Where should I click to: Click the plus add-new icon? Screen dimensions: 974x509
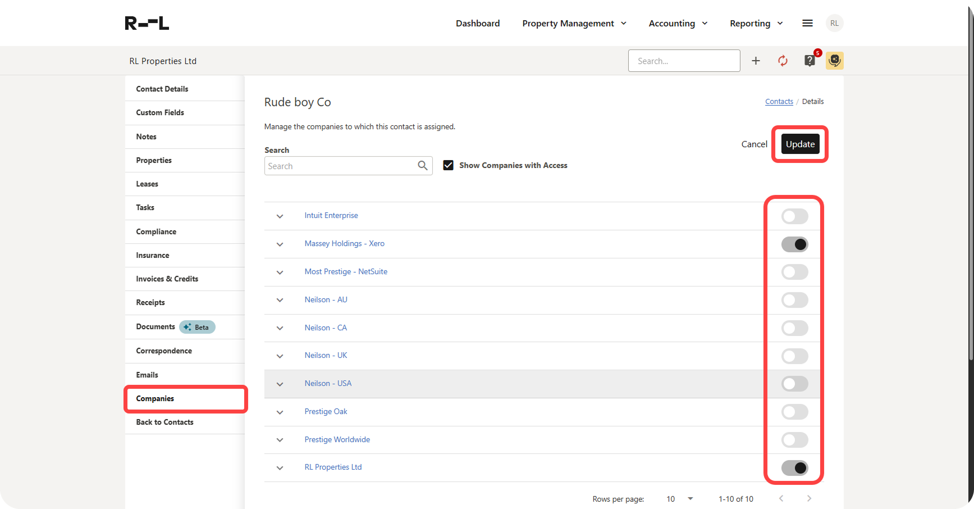click(756, 61)
